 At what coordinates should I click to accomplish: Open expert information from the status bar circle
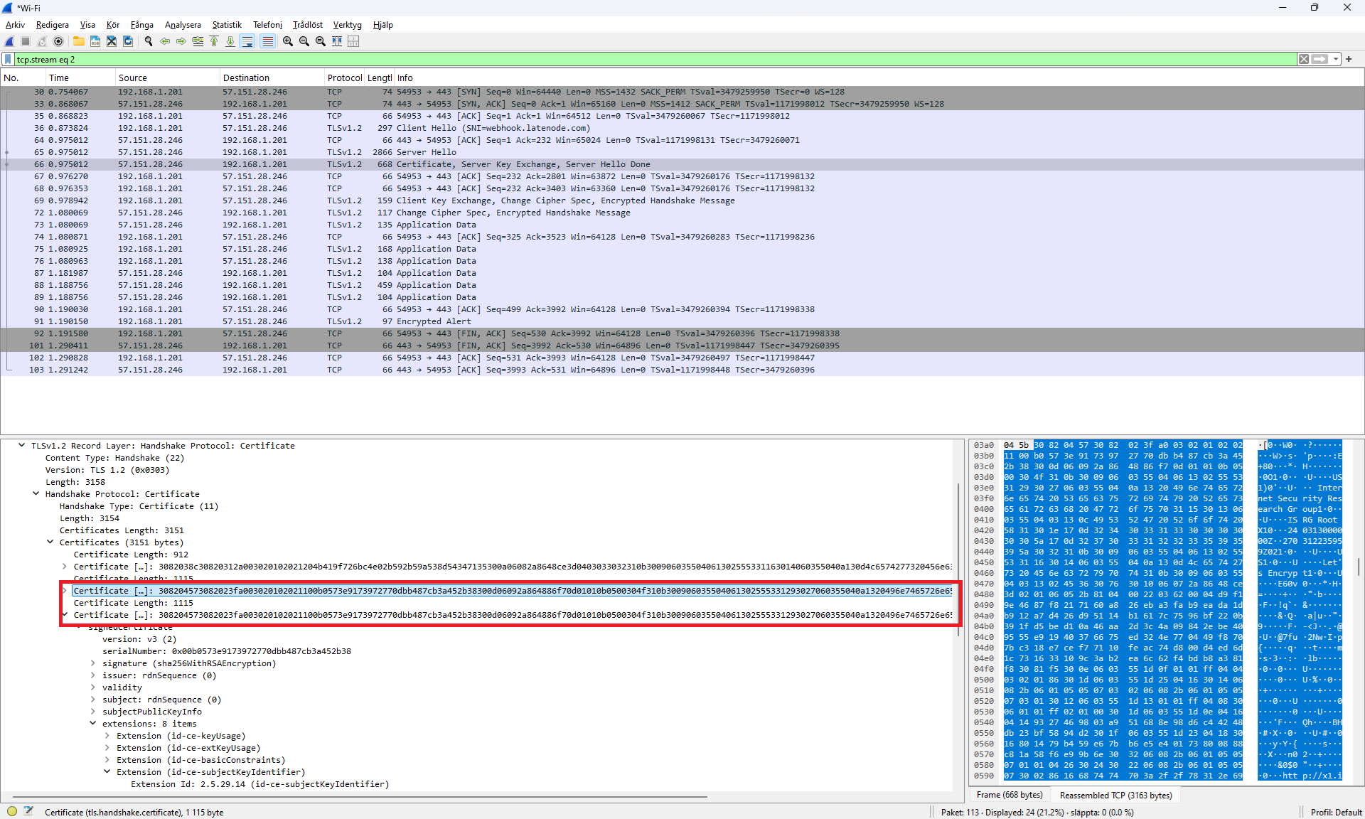click(x=12, y=811)
